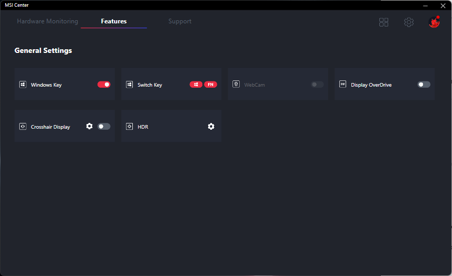Enable the Display OverDrive toggle
Screen dimensions: 452x276
click(x=424, y=85)
